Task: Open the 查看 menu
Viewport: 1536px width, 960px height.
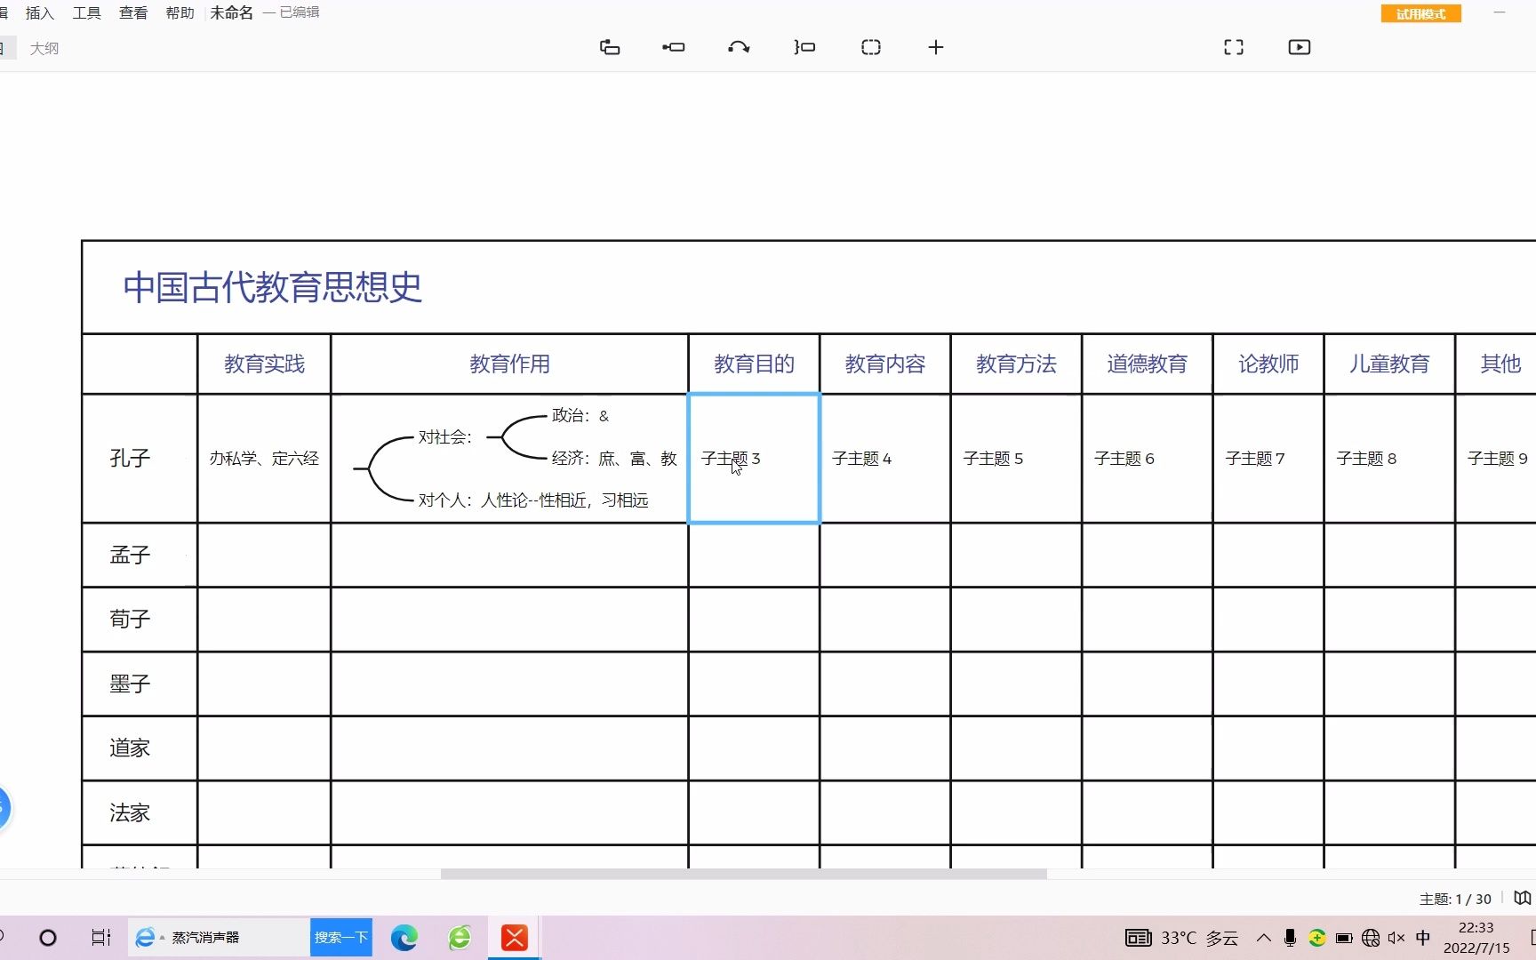Action: [133, 12]
